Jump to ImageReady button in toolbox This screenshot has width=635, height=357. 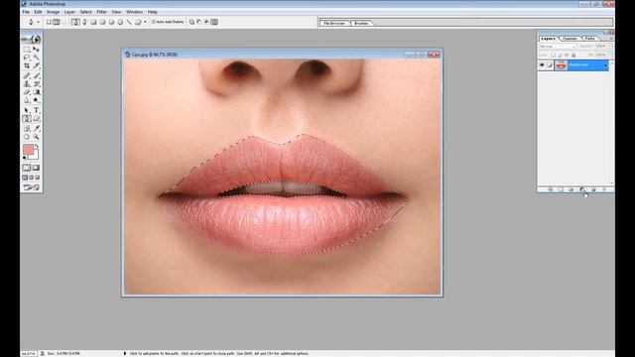point(32,187)
